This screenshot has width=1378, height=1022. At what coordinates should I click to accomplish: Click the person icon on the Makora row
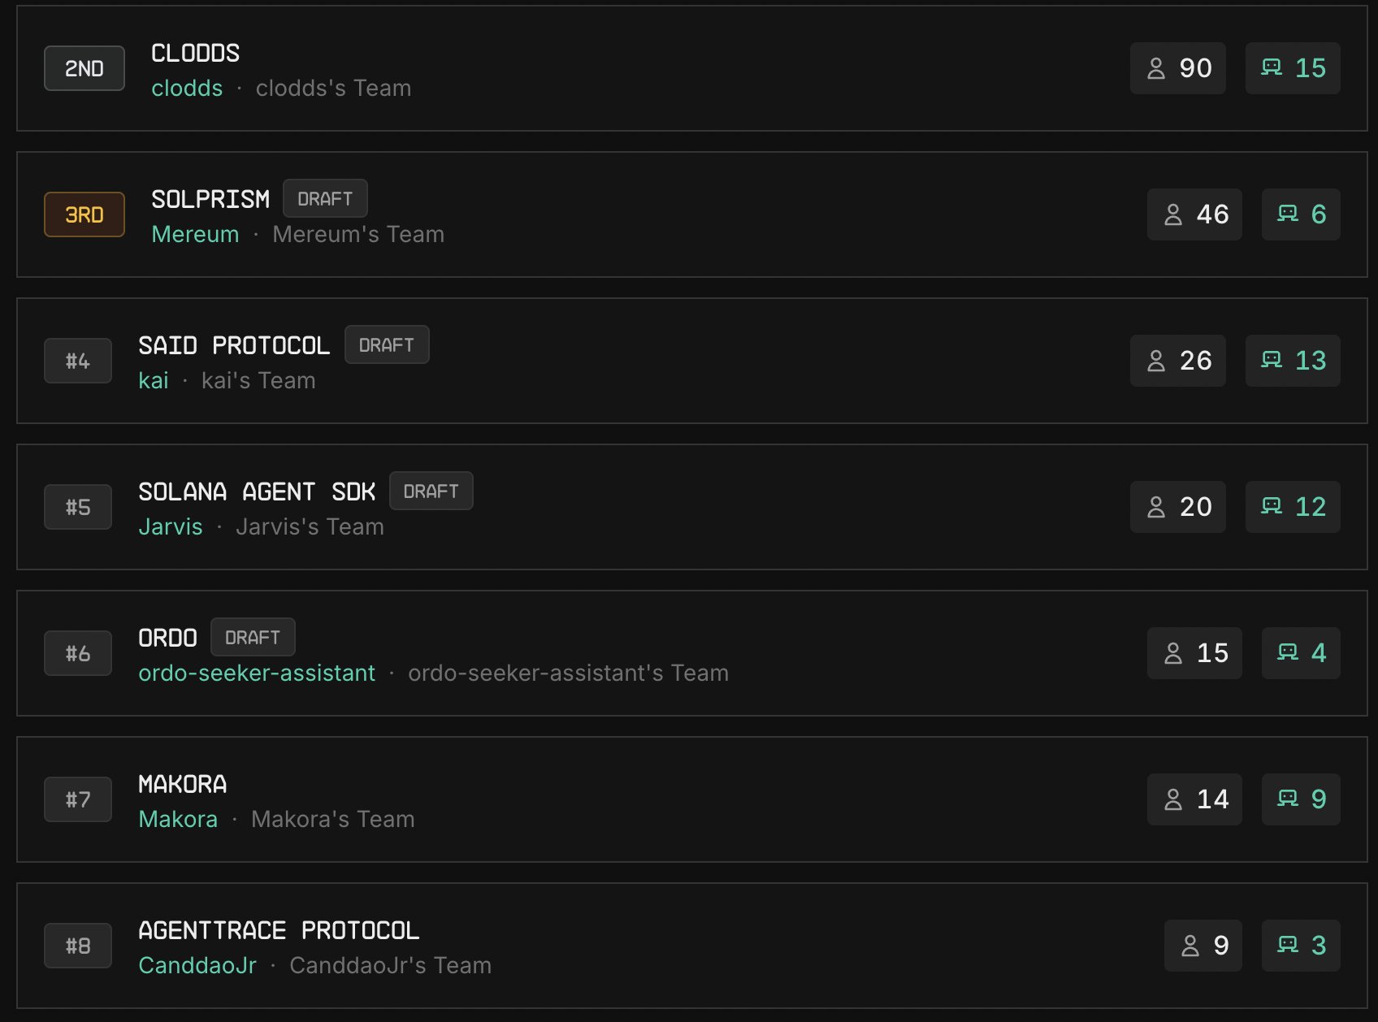pos(1173,799)
